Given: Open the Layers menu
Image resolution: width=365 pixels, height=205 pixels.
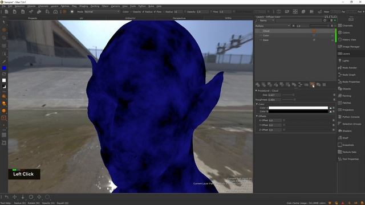Looking at the screenshot, I should coord(55,6).
